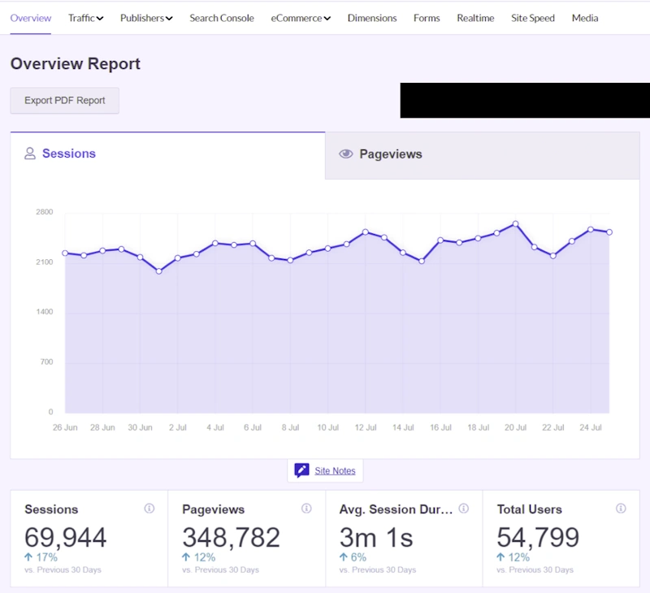Click the 20 Jul peak data point
This screenshot has width=650, height=593.
click(515, 224)
